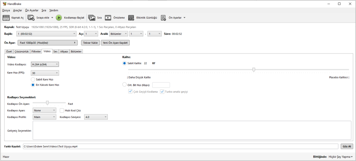Open the start chapter dropdown

click(136, 34)
